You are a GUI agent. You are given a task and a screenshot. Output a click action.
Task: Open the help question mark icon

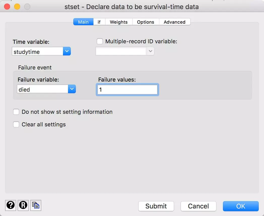point(11,205)
